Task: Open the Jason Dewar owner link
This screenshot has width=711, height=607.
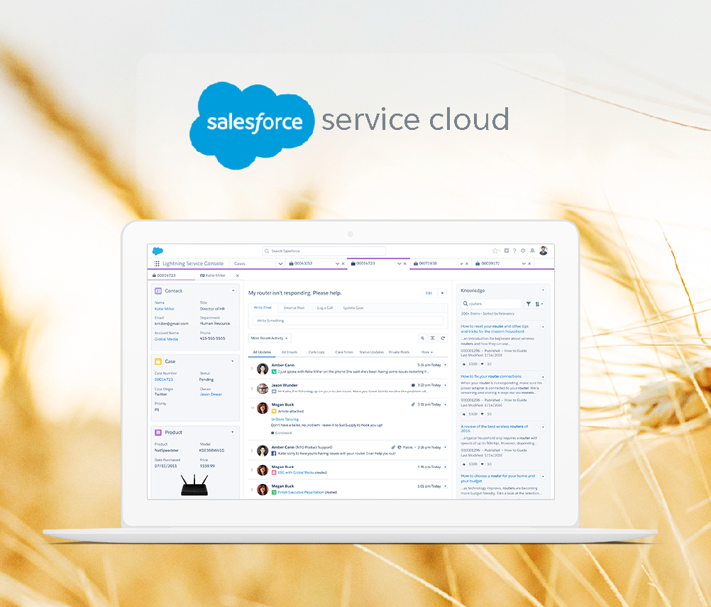Action: pos(211,395)
